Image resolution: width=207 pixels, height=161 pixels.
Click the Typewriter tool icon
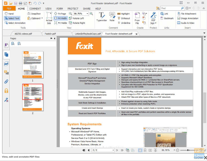(x=101, y=16)
